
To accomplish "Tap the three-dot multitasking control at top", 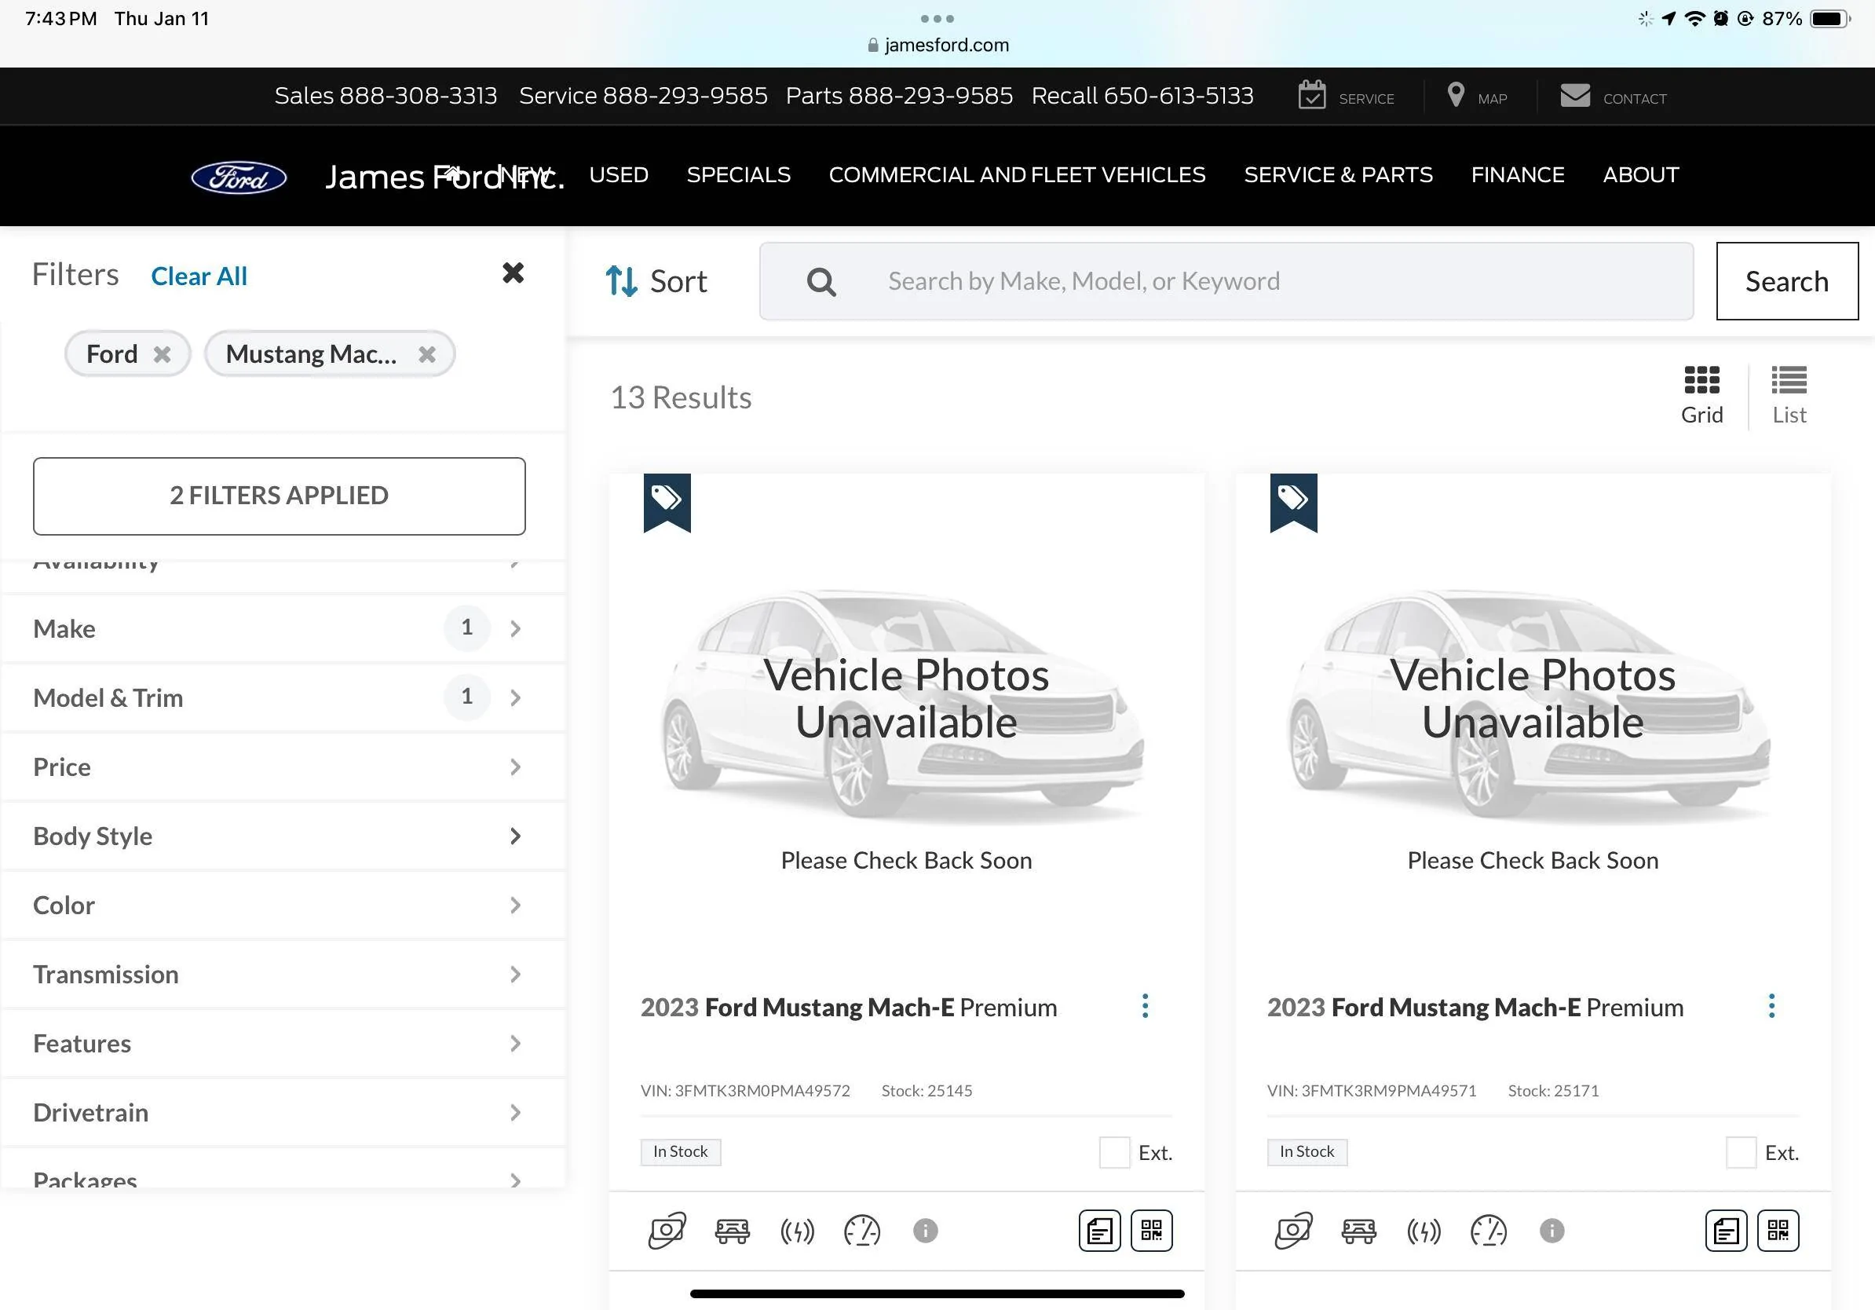I will (x=937, y=18).
